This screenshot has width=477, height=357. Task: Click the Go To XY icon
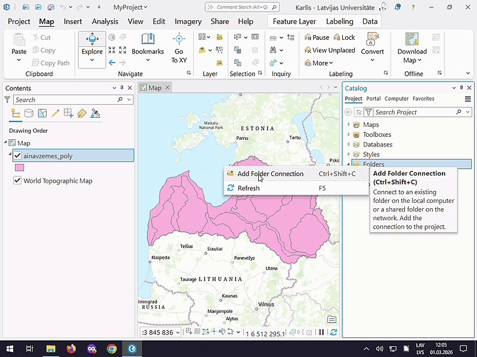point(179,40)
